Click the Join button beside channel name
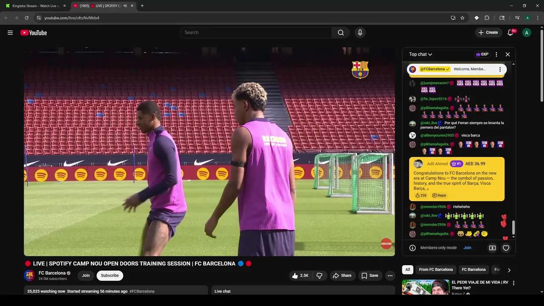This screenshot has height=306, width=544. point(86,275)
